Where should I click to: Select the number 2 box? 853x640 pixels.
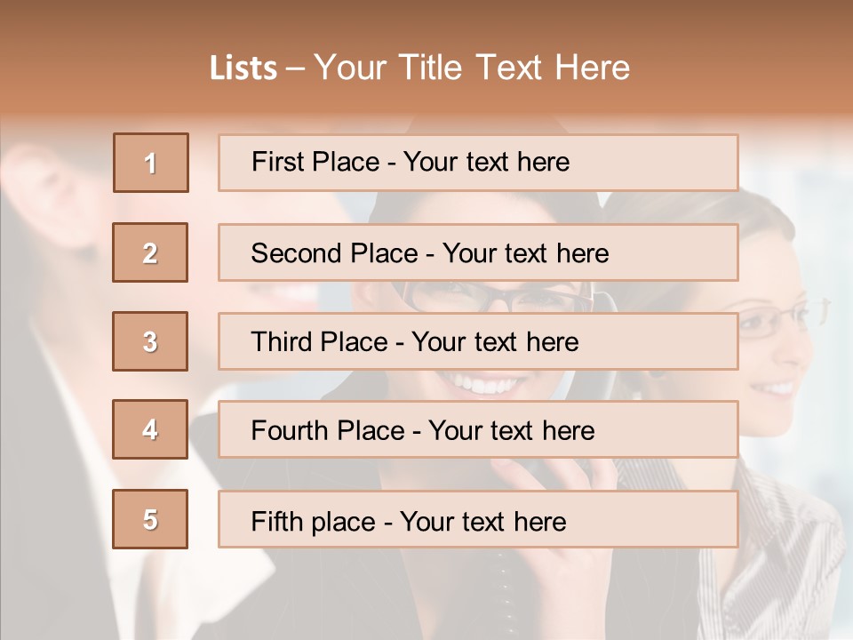150,252
